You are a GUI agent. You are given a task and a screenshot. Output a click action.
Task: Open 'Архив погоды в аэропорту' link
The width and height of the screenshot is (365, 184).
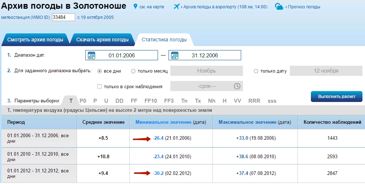pos(225,7)
